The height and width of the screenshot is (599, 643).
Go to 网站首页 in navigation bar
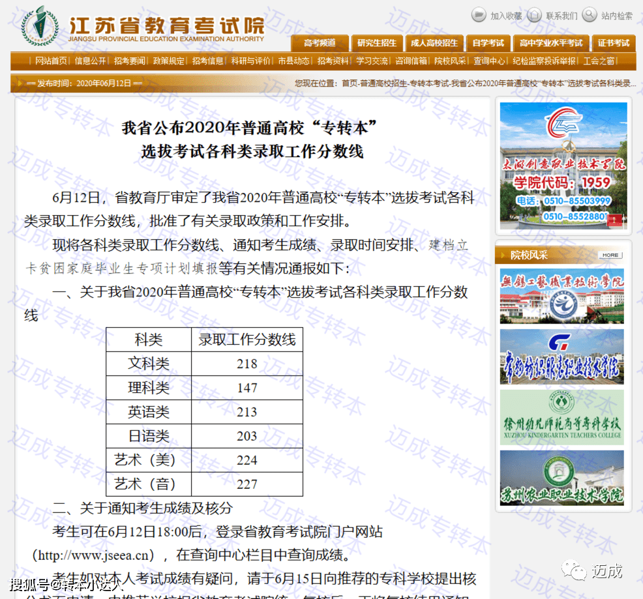(x=51, y=61)
